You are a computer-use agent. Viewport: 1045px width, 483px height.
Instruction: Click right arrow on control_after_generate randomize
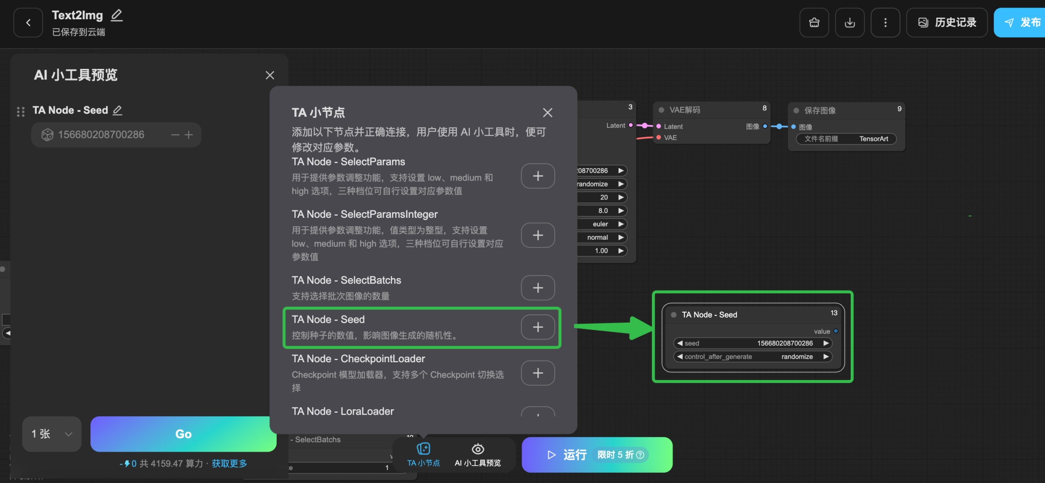pyautogui.click(x=826, y=356)
